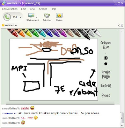Screen dimensions: 125x128
Task: Select the medium crayon size
Action: click(x=106, y=58)
